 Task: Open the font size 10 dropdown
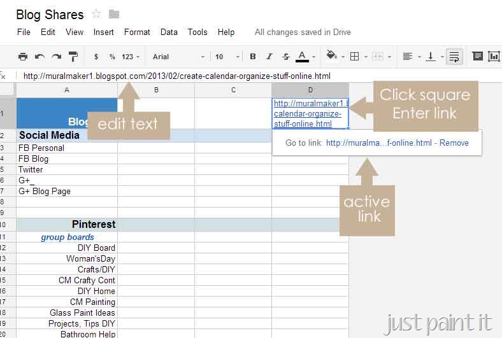227,57
